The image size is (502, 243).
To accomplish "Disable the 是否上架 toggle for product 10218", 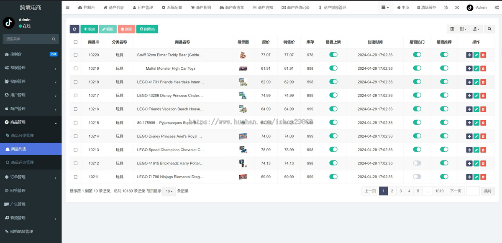I will click(x=333, y=82).
